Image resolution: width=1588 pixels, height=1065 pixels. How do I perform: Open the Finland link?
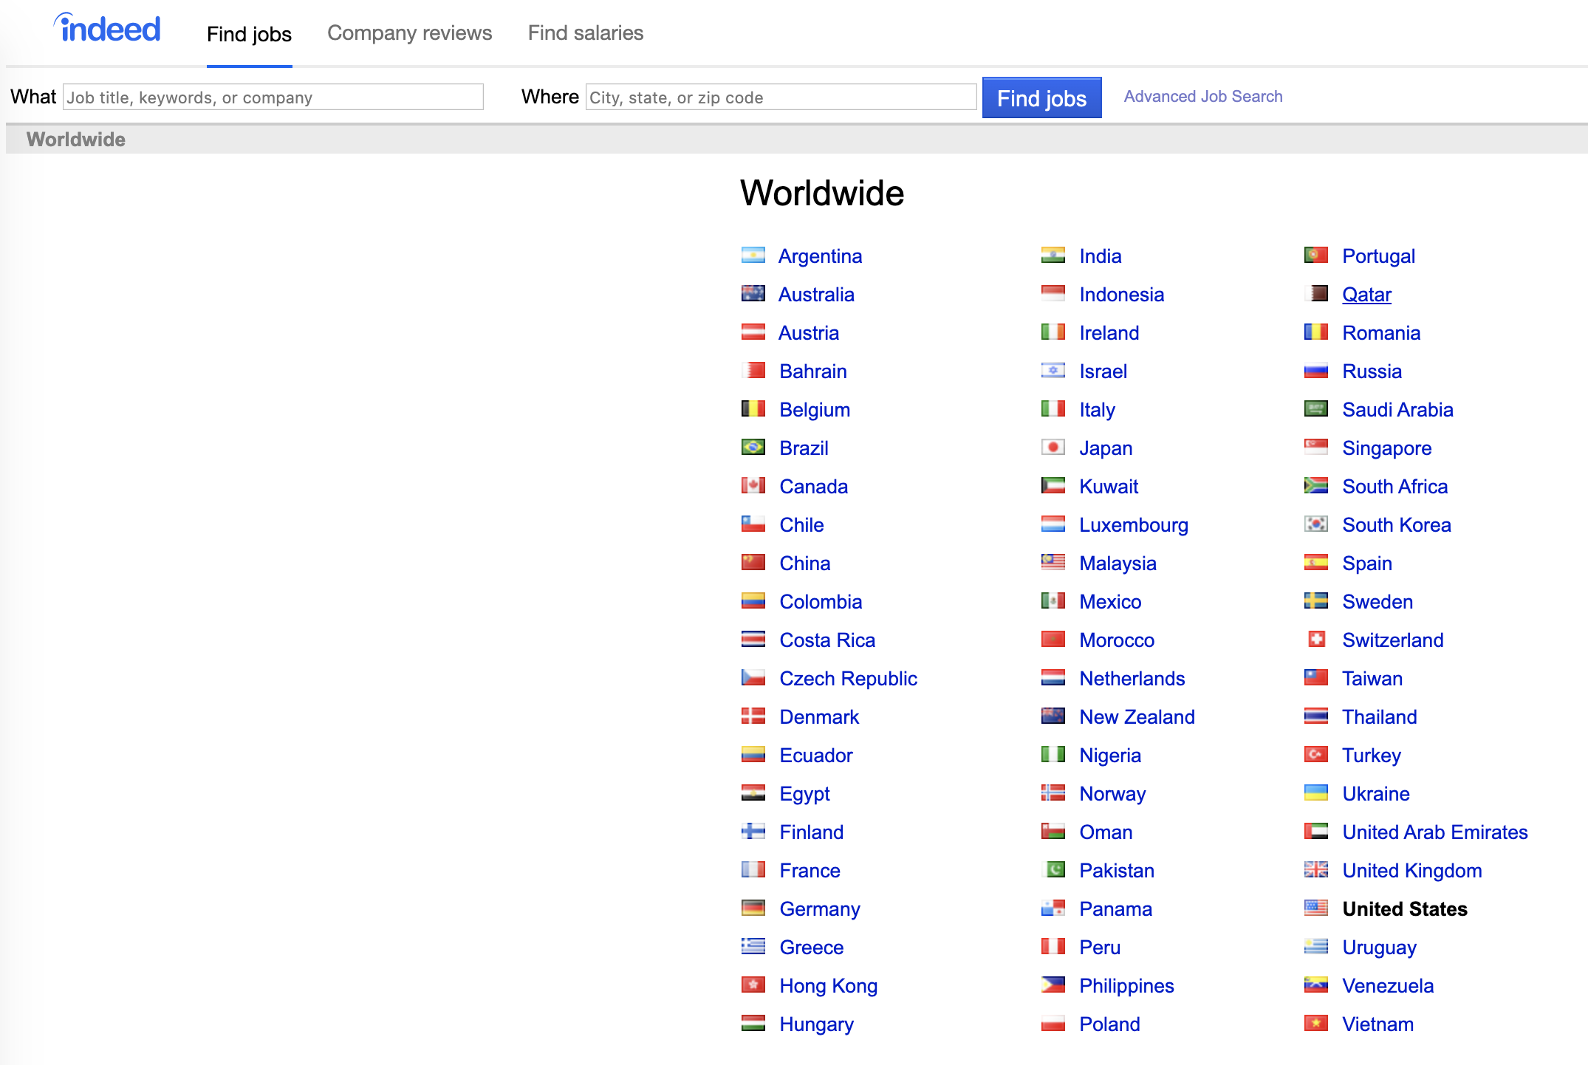pos(811,832)
